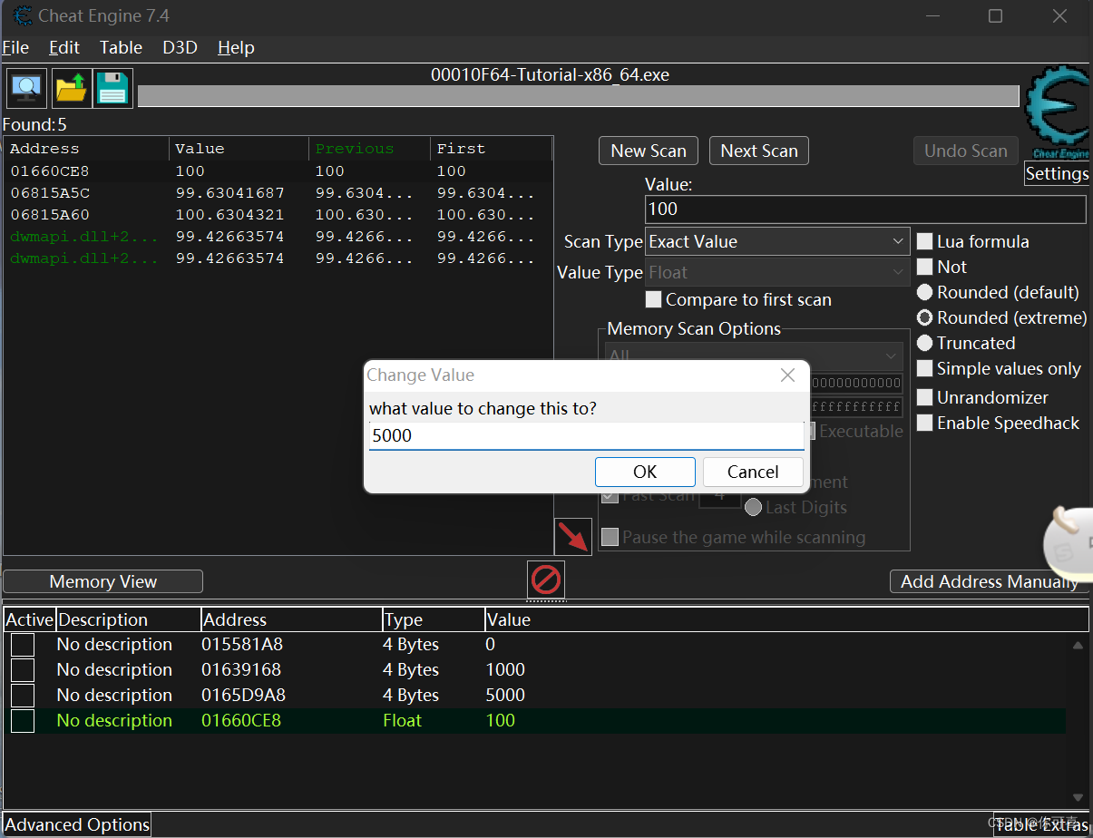Select Last Digits radio button
1093x838 pixels.
753,507
